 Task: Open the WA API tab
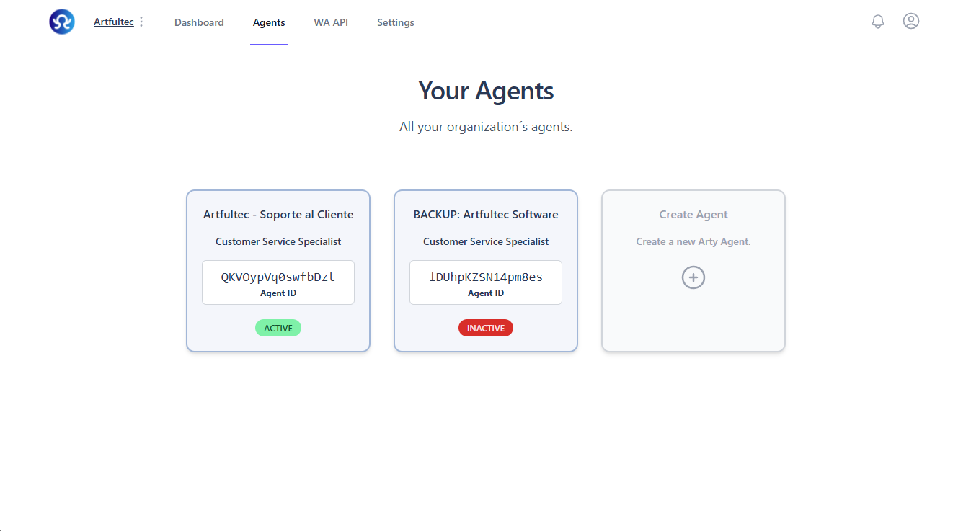pos(331,22)
